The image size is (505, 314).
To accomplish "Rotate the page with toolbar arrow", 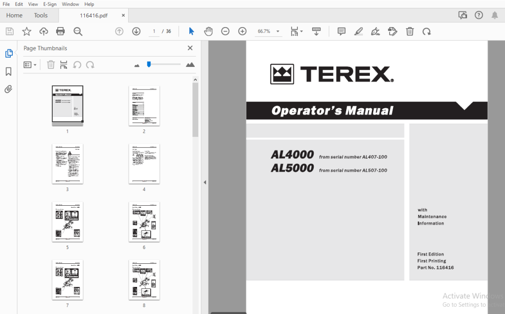I will (427, 31).
